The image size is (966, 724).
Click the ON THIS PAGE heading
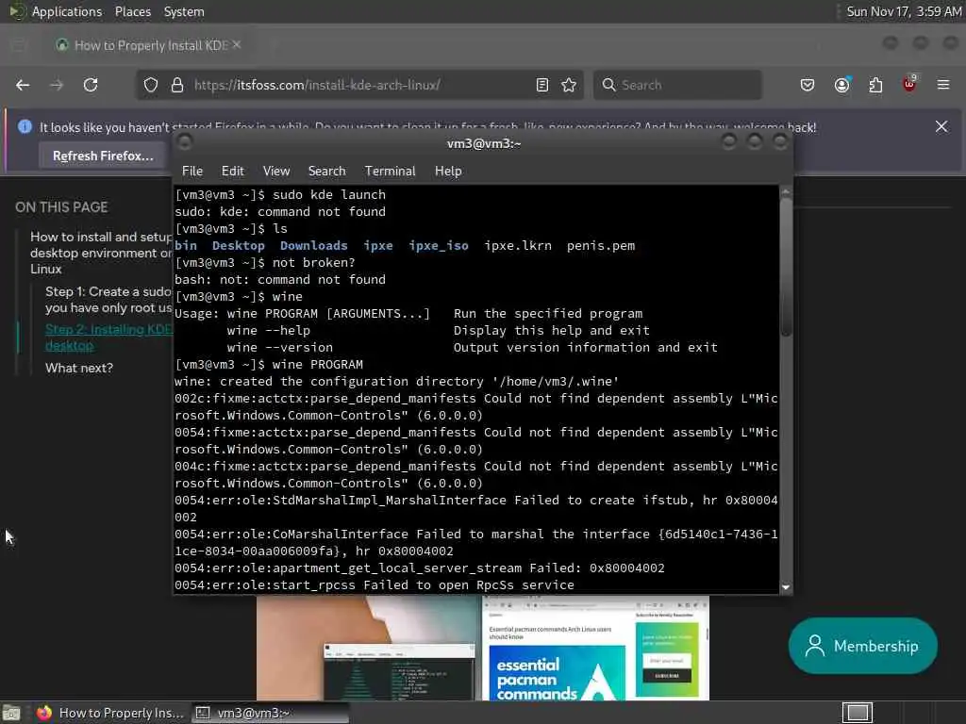coord(61,207)
